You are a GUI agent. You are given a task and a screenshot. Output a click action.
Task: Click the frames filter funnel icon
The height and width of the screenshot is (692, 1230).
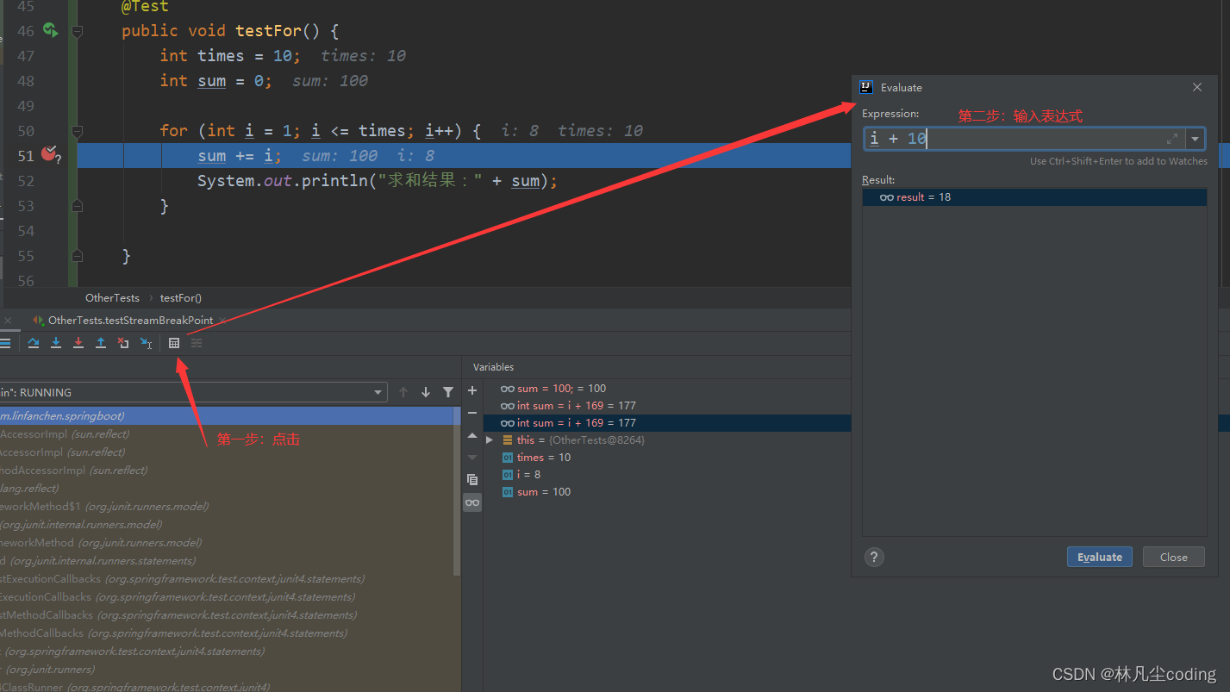[448, 392]
